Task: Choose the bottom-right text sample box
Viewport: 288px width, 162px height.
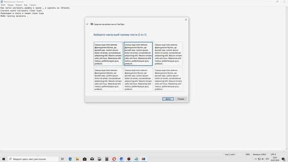Action: [168, 79]
